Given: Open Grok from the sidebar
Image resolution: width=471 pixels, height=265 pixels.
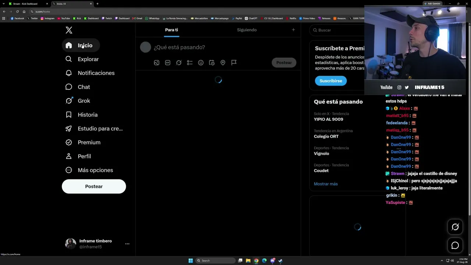Looking at the screenshot, I should pyautogui.click(x=78, y=101).
